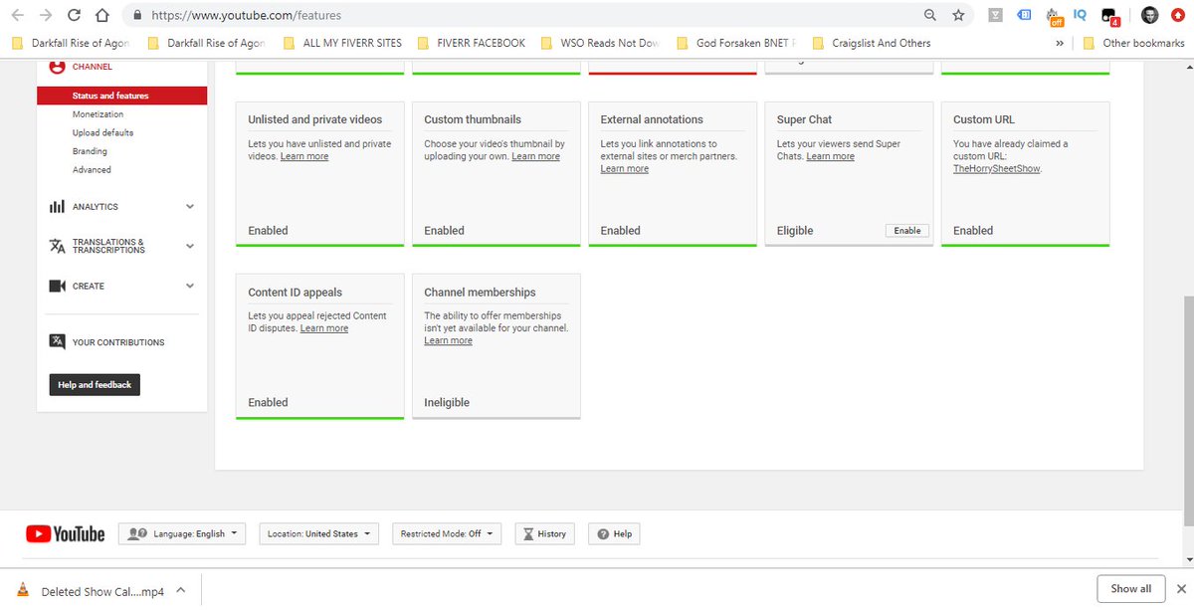Click the Your Contributions icon
The image size is (1194, 610).
pos(57,341)
